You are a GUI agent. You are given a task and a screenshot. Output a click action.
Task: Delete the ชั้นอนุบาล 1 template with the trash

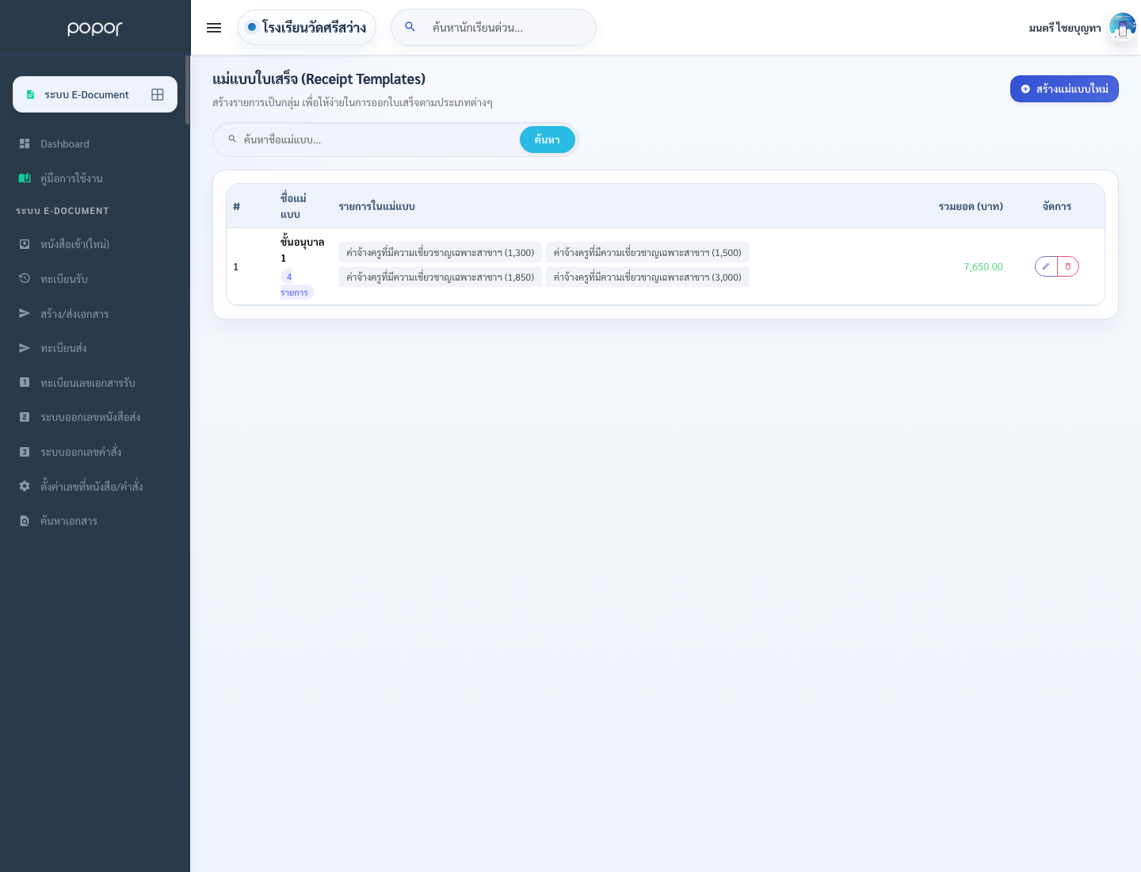pyautogui.click(x=1068, y=266)
